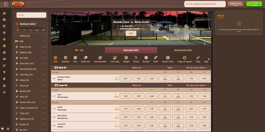
Task: Open the Nadcházející sázky tab
Action: point(183,50)
